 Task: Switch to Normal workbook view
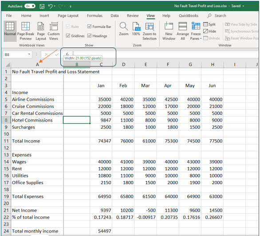[10, 31]
